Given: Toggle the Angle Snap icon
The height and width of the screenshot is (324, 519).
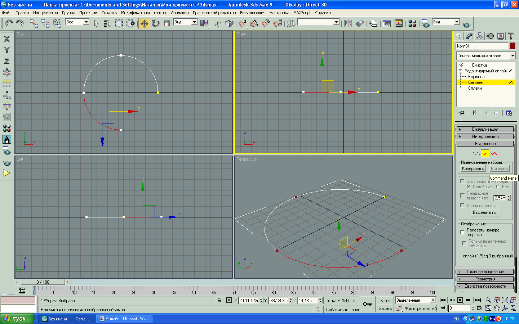Looking at the screenshot, I should click(254, 23).
